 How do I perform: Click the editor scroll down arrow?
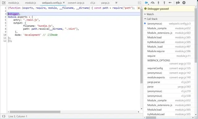(x=141, y=109)
